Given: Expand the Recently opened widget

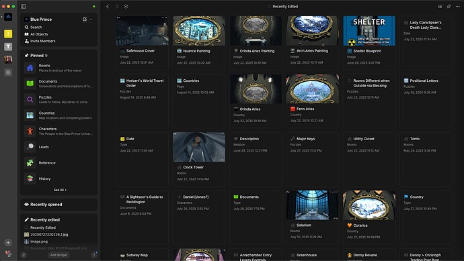Looking at the screenshot, I should click(x=59, y=205).
